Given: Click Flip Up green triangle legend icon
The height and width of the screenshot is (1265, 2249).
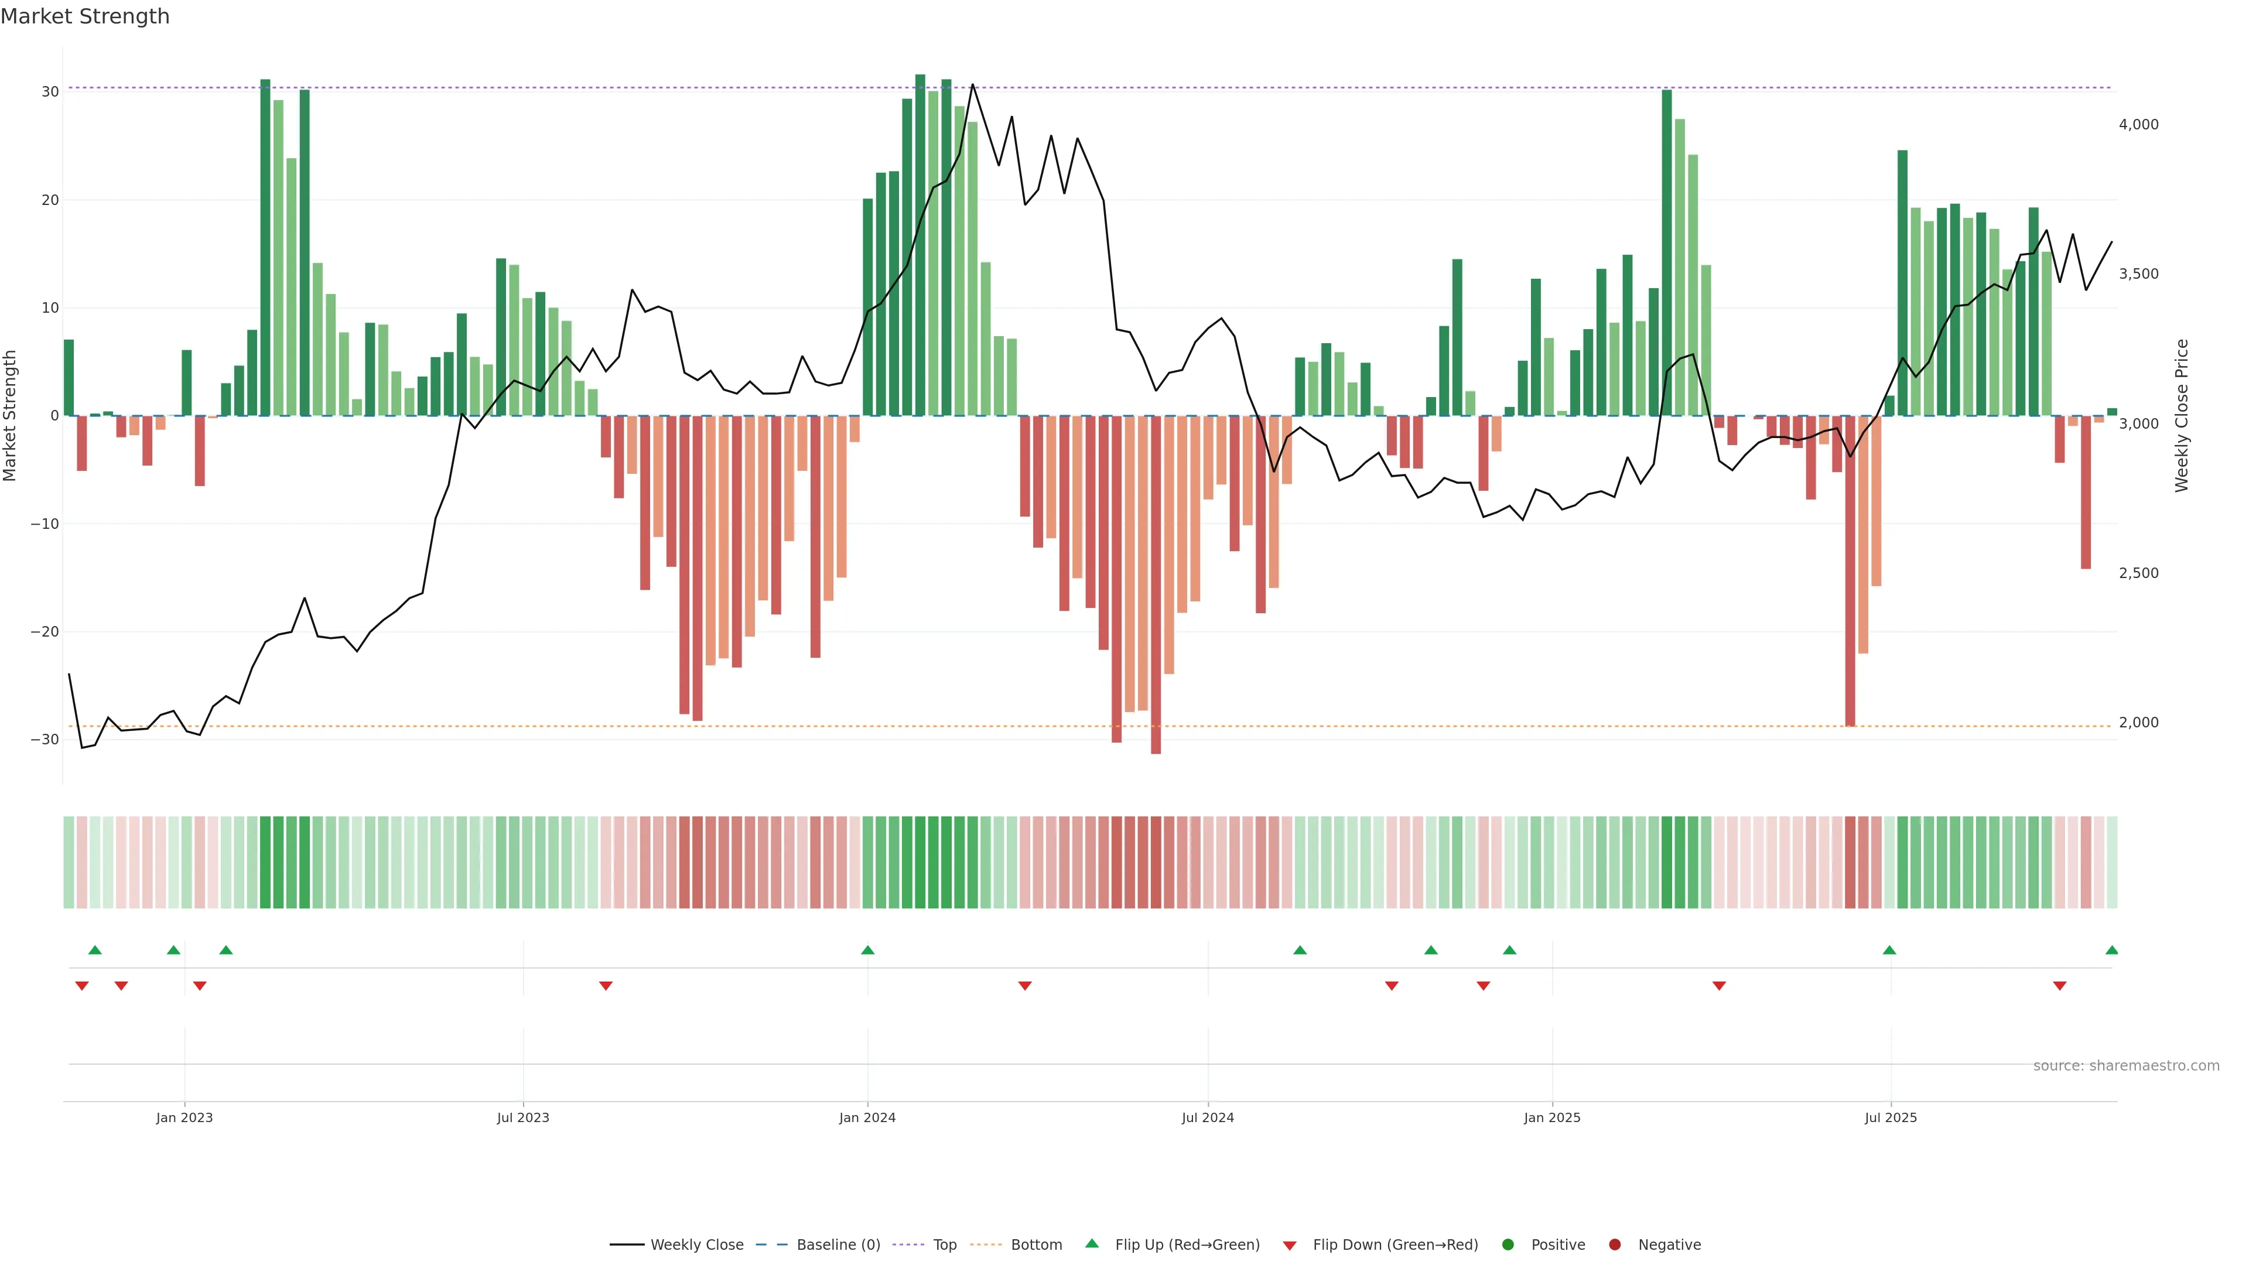Looking at the screenshot, I should [1091, 1243].
